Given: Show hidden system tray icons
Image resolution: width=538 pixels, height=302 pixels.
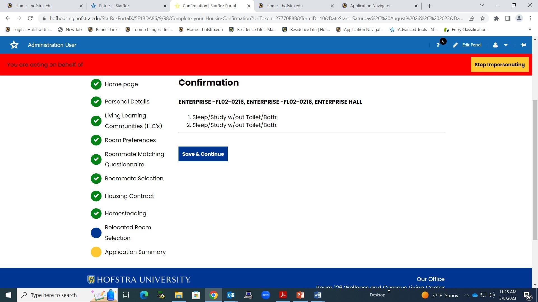Looking at the screenshot, I should (466, 295).
